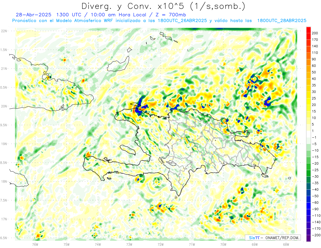Click the '15' colorbar value
The height and width of the screenshot is (248, 321).
click(314, 111)
